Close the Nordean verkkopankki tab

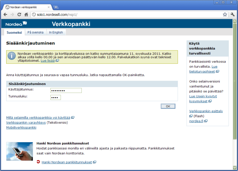pyautogui.click(x=48, y=7)
